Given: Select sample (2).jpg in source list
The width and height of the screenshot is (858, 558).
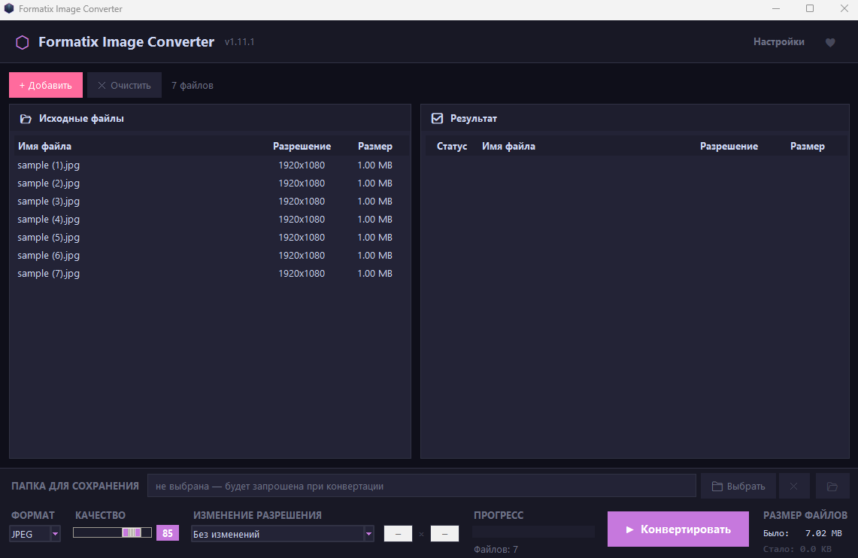Looking at the screenshot, I should click(210, 183).
